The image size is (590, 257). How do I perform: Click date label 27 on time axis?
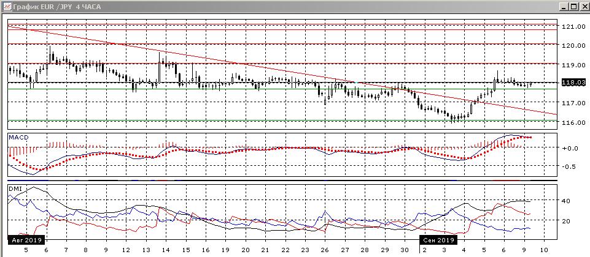(x=345, y=250)
